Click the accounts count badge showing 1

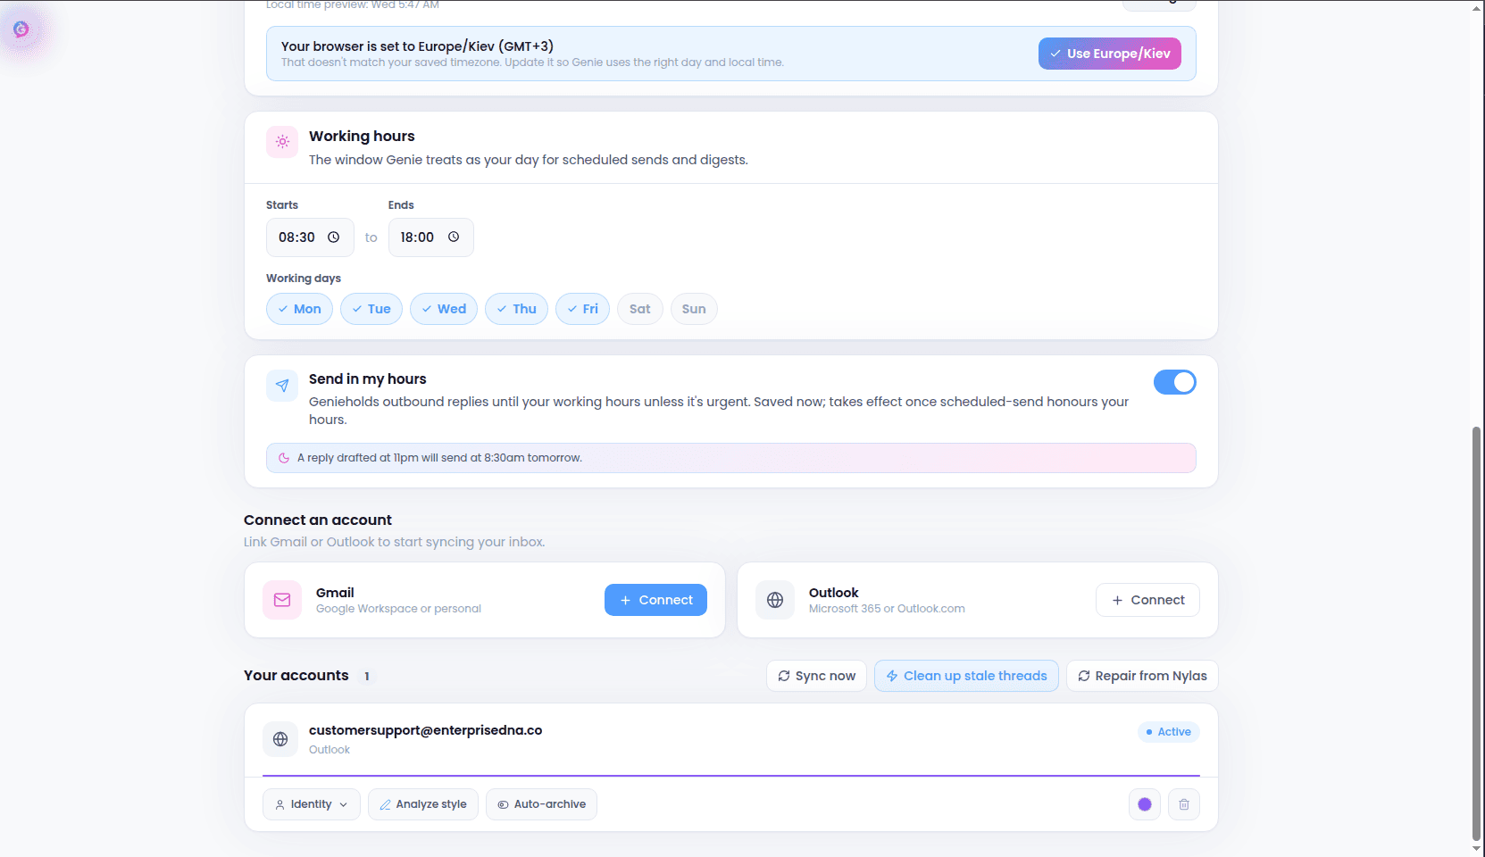pyautogui.click(x=367, y=677)
